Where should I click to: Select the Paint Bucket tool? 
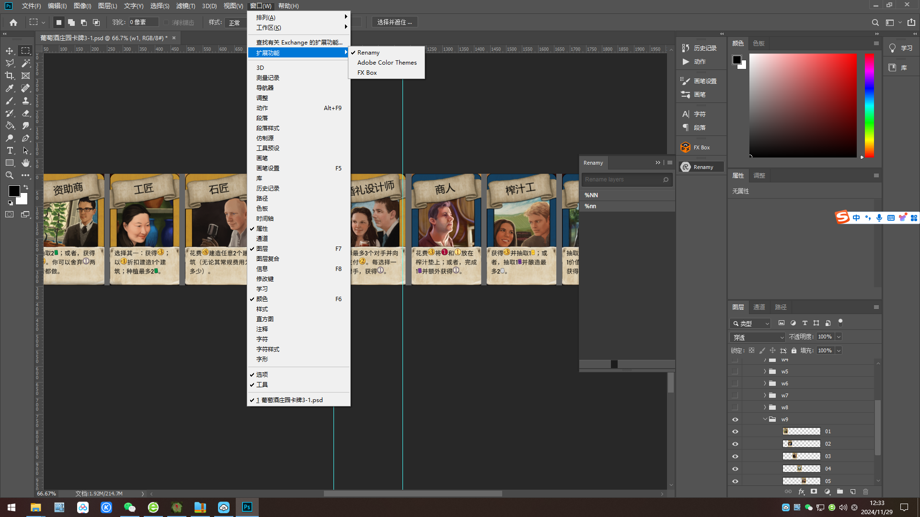pyautogui.click(x=10, y=125)
